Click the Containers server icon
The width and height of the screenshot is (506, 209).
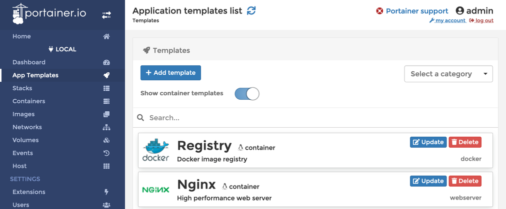[106, 101]
